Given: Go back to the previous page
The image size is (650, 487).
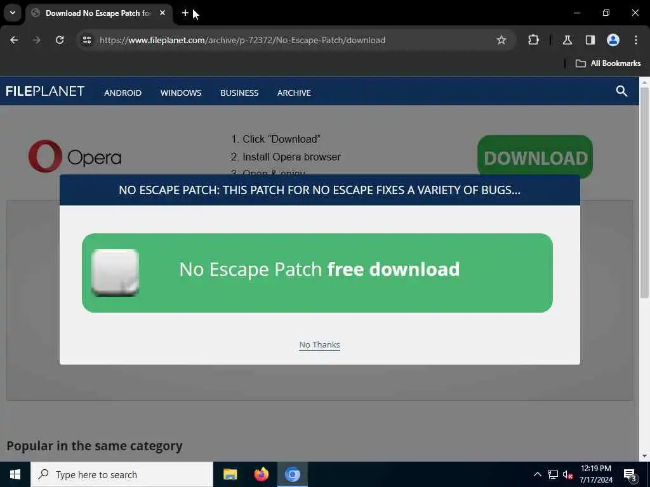Looking at the screenshot, I should [x=14, y=40].
